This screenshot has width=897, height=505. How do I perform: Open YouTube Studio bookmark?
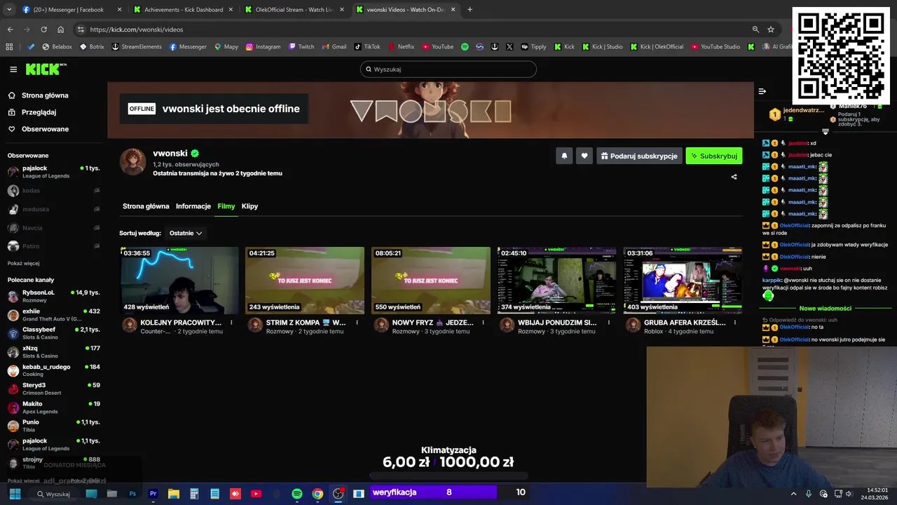715,47
